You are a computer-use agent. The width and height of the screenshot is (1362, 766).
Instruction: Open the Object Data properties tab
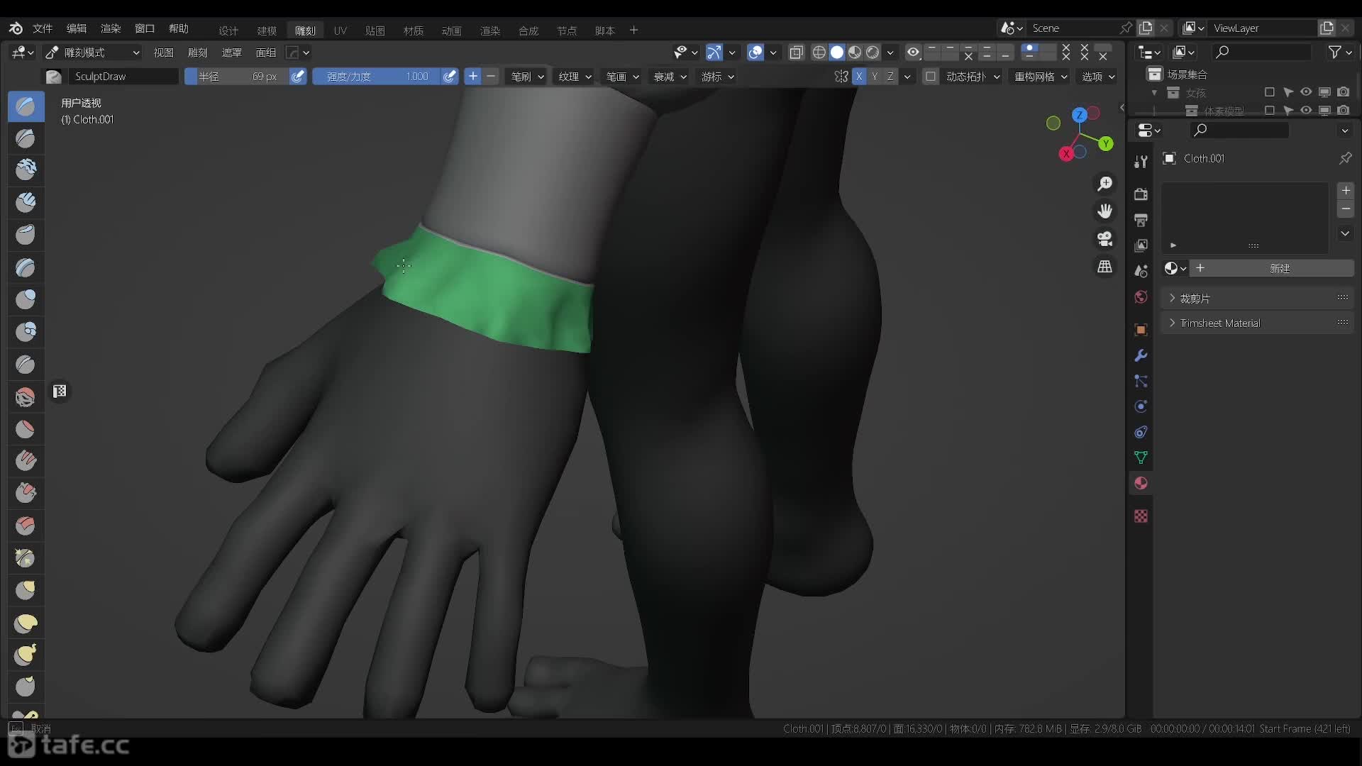point(1141,457)
